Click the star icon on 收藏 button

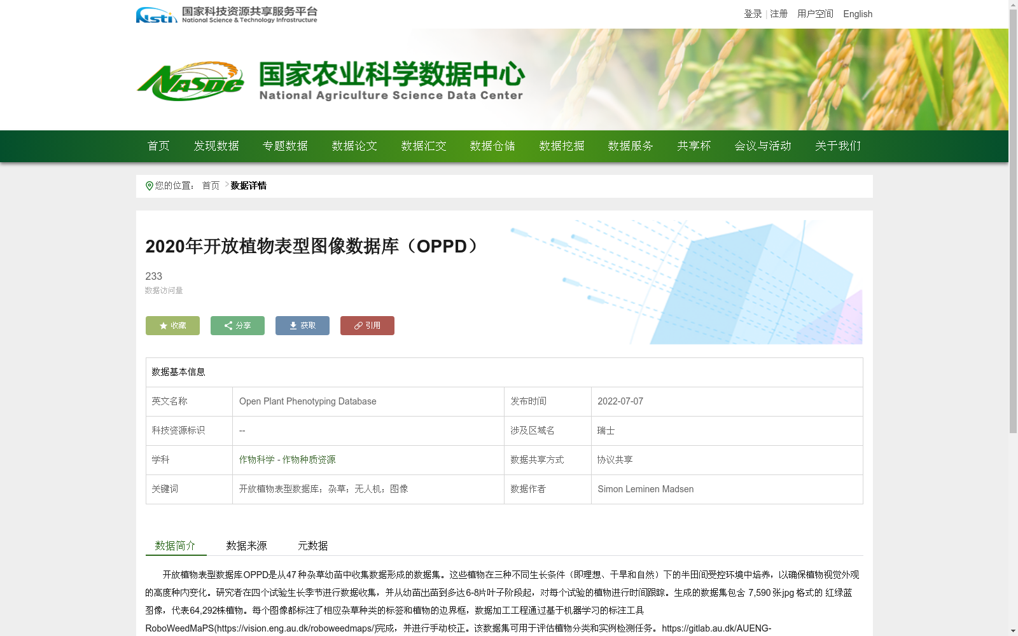coord(164,326)
